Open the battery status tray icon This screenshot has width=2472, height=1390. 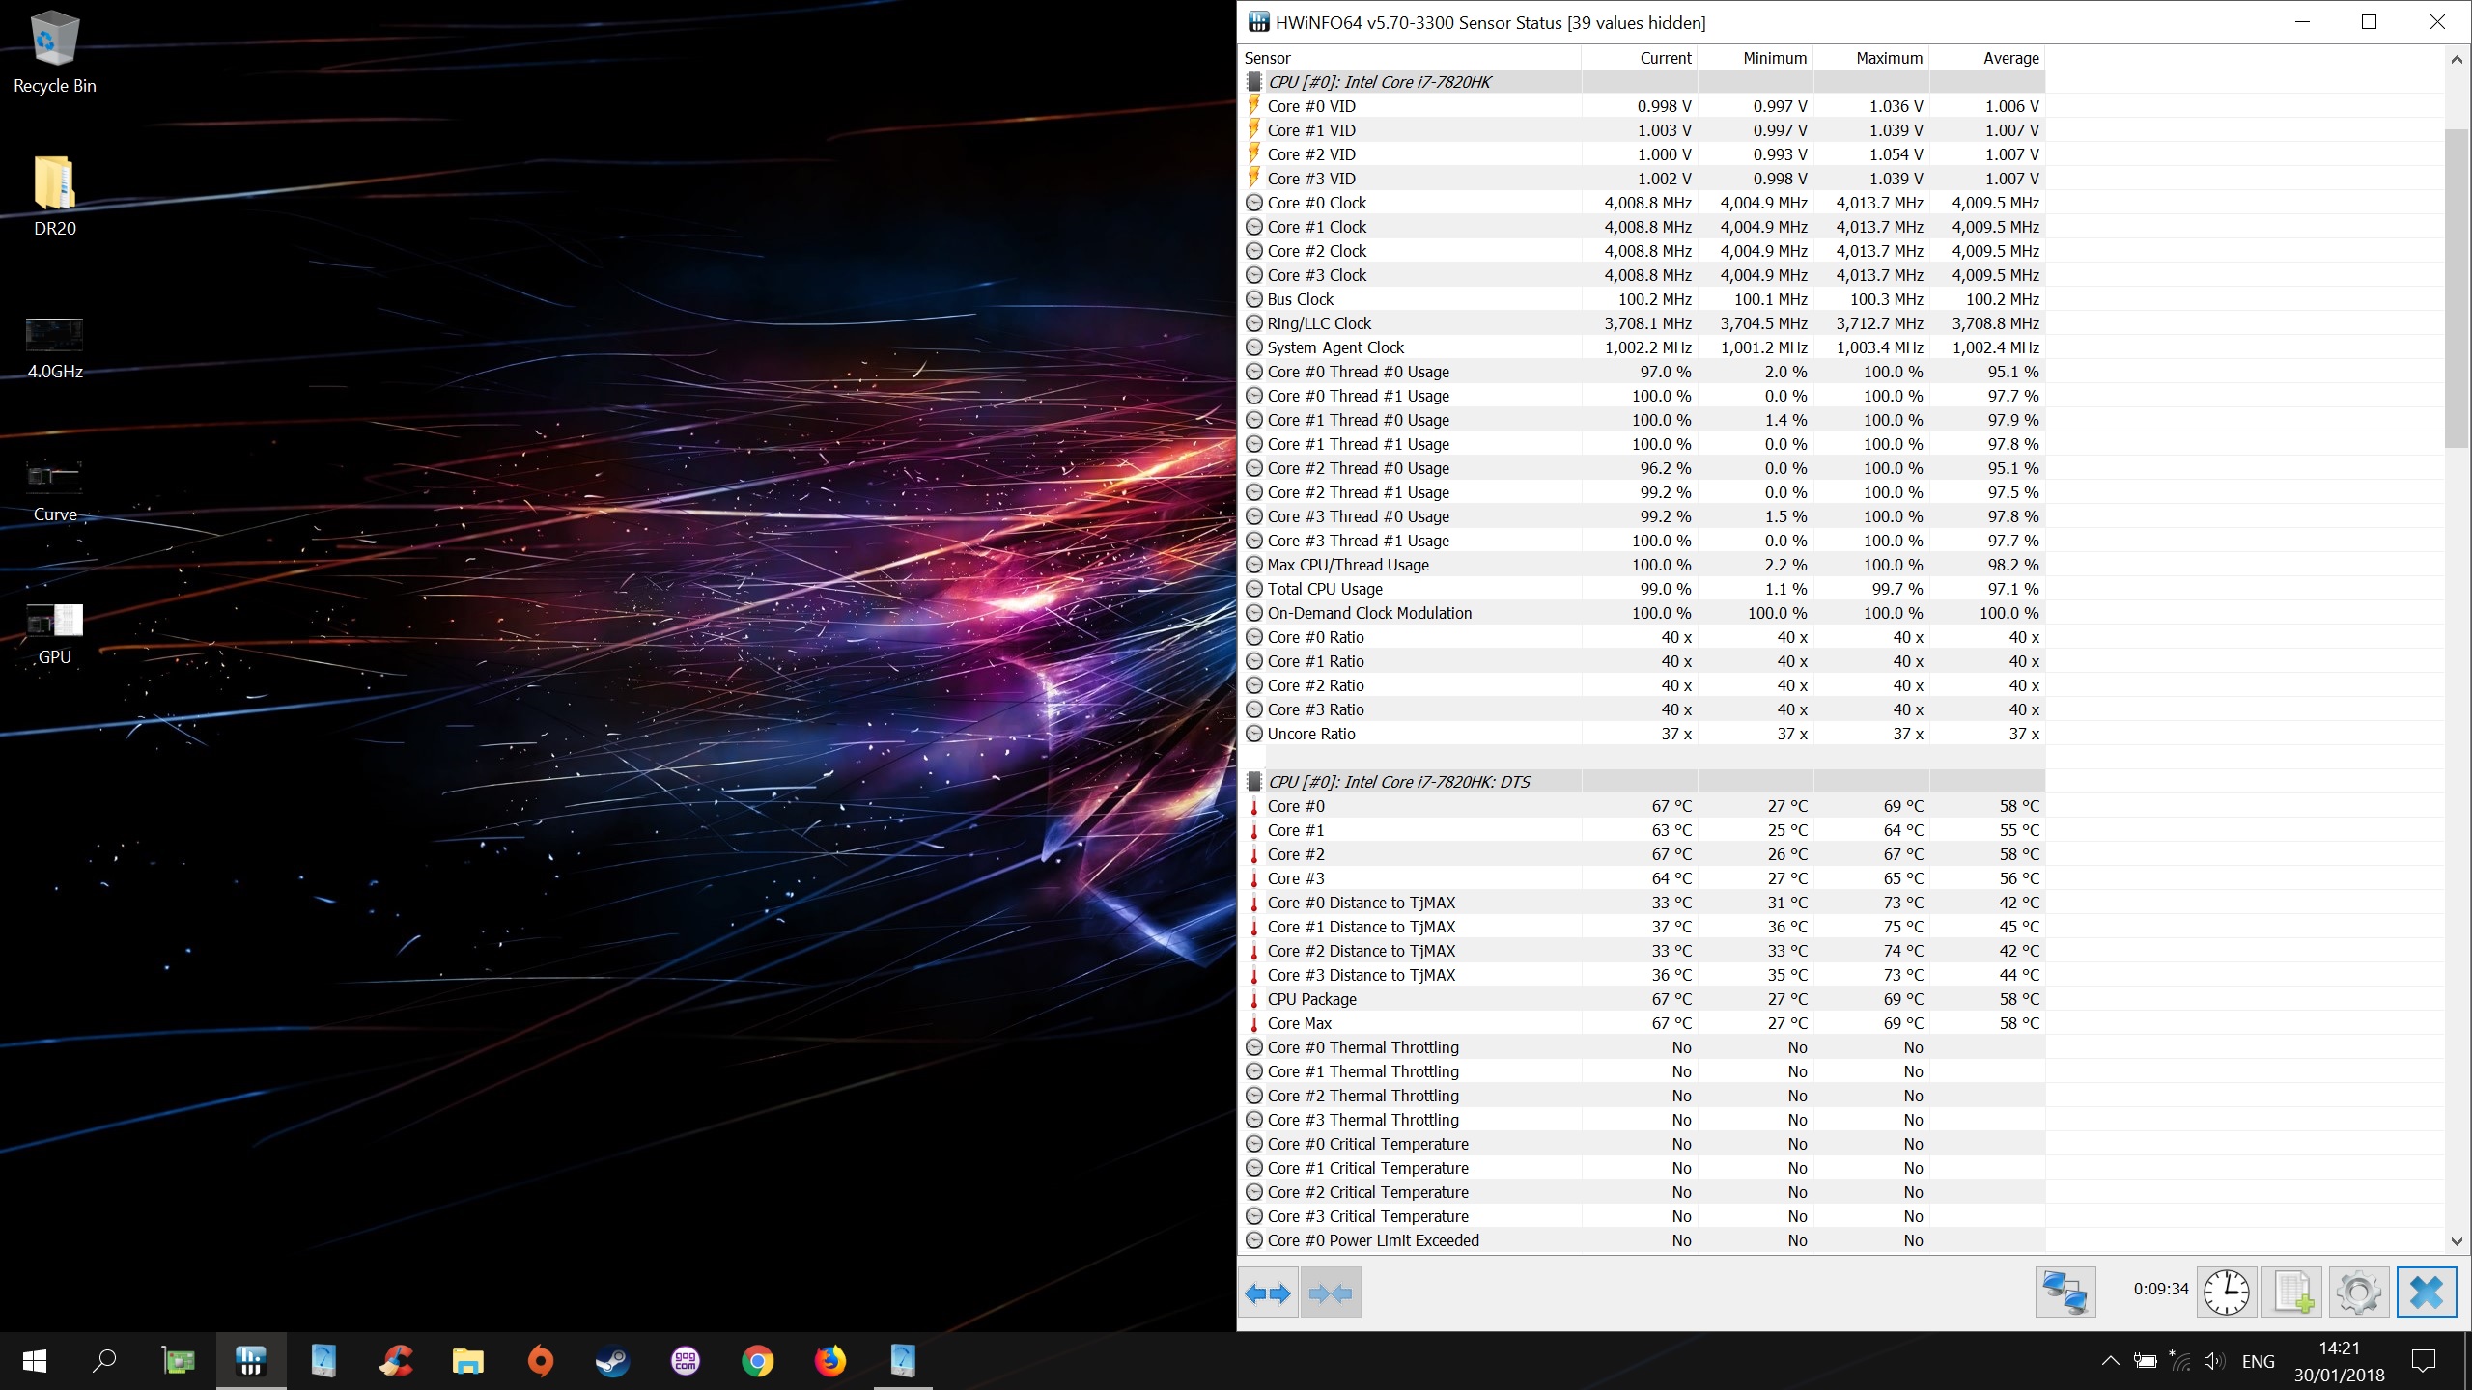[2146, 1361]
